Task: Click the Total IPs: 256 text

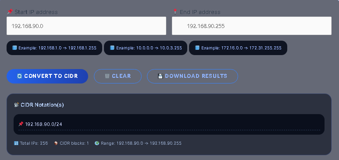Action: coord(34,143)
